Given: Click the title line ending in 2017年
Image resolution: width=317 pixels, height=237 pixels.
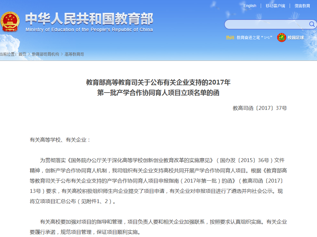Looking at the screenshot, I should click(158, 82).
